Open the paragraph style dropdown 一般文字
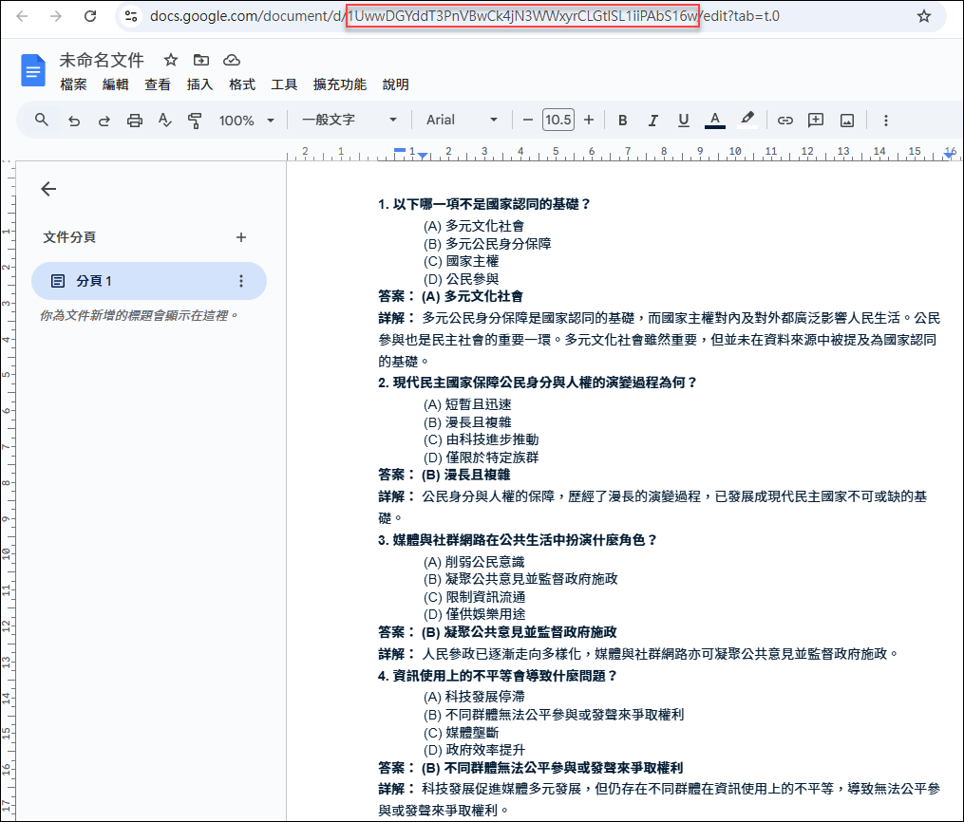The height and width of the screenshot is (822, 964). (350, 120)
